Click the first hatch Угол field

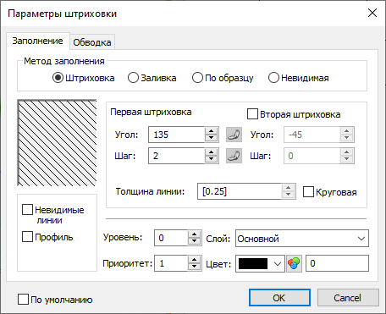[177, 135]
